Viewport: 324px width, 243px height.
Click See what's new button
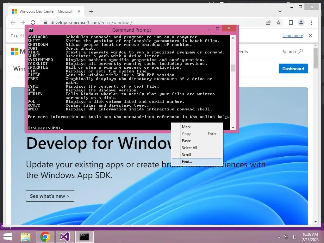(x=50, y=196)
